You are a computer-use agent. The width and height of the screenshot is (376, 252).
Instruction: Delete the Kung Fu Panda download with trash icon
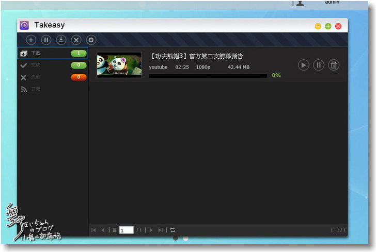[x=334, y=65]
